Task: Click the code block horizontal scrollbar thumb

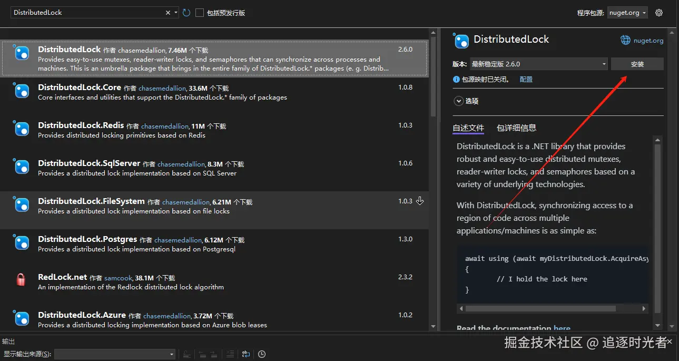Action: coord(540,308)
